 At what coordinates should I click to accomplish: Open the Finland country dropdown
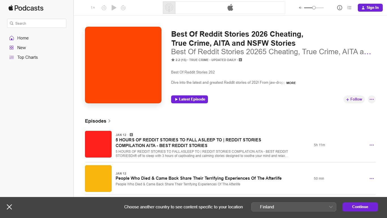pyautogui.click(x=294, y=207)
